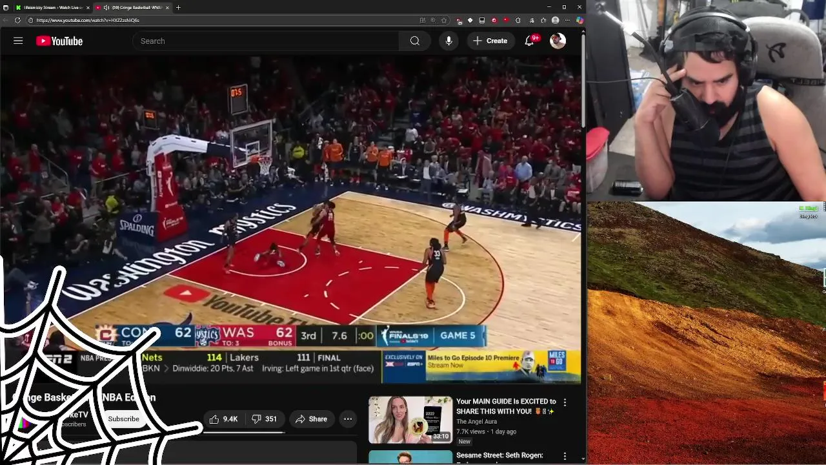Select the Cringe Basketball browser tab

[134, 8]
